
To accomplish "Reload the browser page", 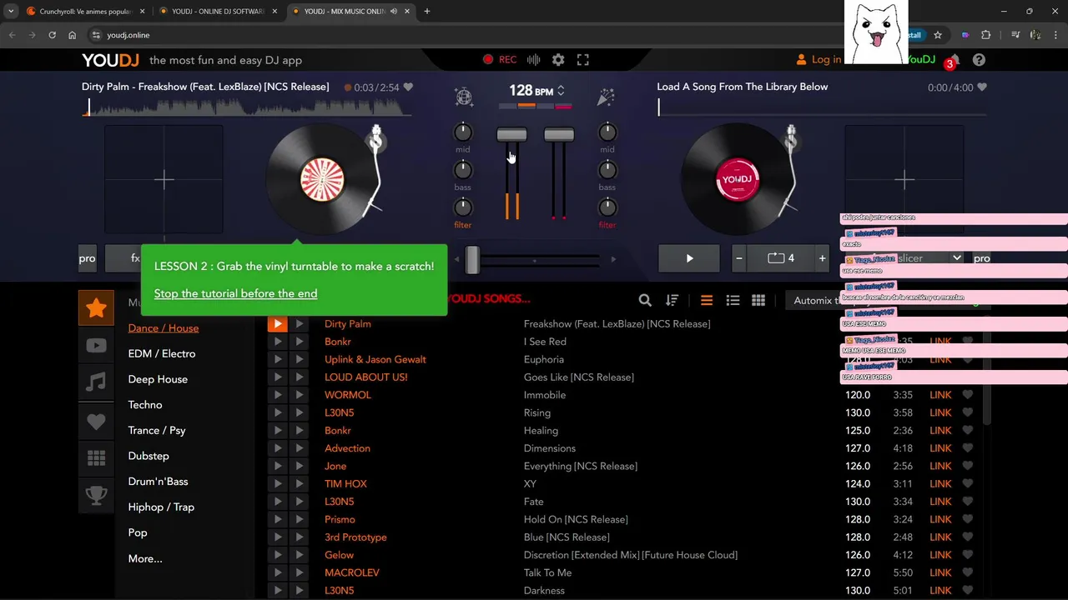I will coord(52,35).
